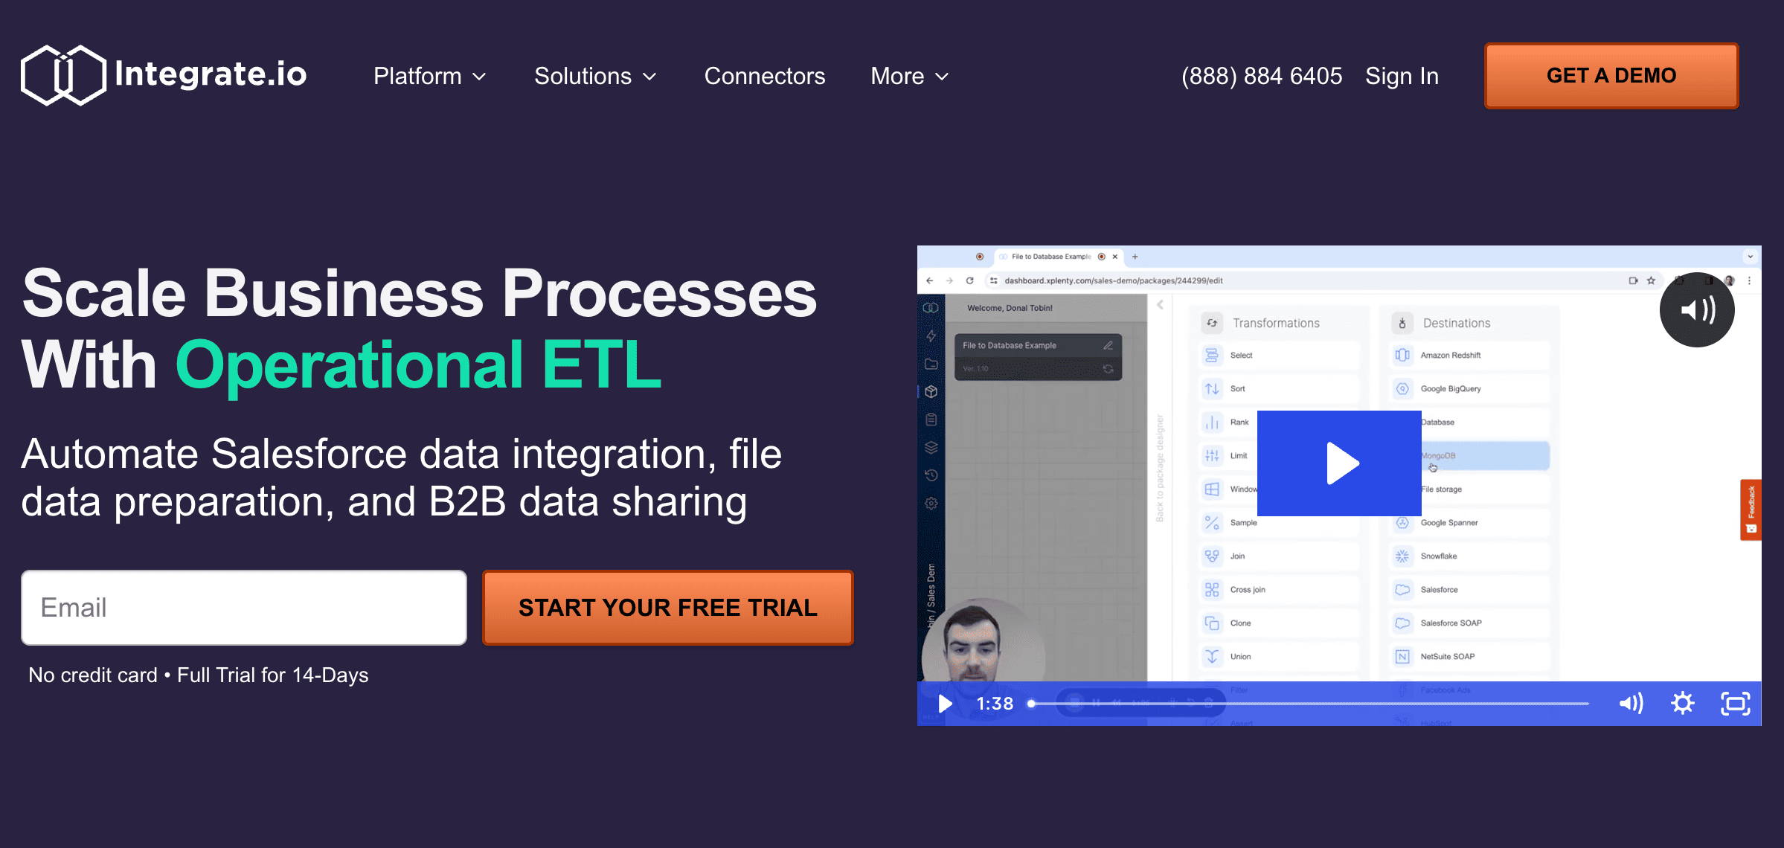Expand the Platform dropdown menu
The height and width of the screenshot is (848, 1784).
click(x=429, y=76)
